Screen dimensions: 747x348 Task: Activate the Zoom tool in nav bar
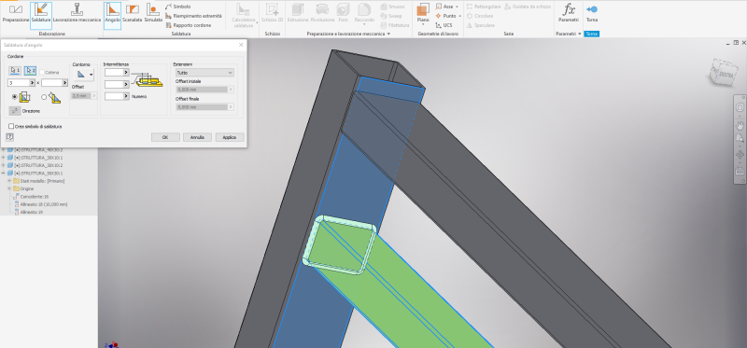[740, 138]
